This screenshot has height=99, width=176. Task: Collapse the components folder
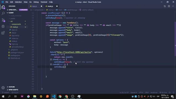tap(16, 24)
